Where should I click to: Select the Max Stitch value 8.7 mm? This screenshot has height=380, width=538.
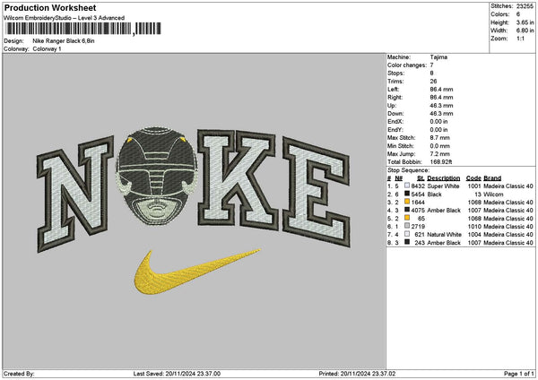pyautogui.click(x=440, y=137)
